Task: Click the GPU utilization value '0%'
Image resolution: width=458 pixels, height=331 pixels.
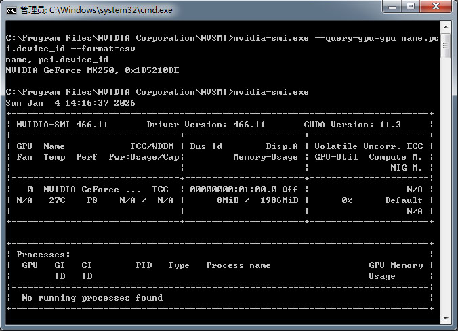Action: (x=347, y=200)
